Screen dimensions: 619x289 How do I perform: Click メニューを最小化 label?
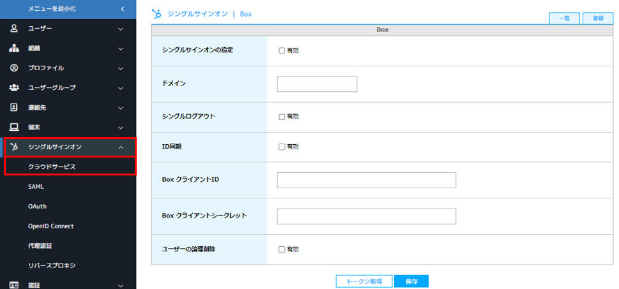click(x=52, y=9)
